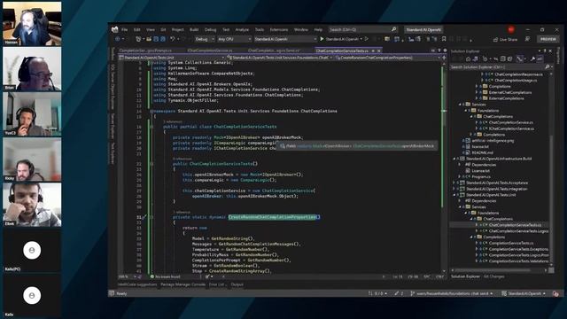Click the Ready status bar label
The image size is (567, 319).
(x=121, y=293)
